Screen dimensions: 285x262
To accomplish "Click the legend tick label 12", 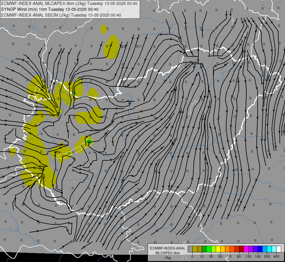I will [x=202, y=256].
